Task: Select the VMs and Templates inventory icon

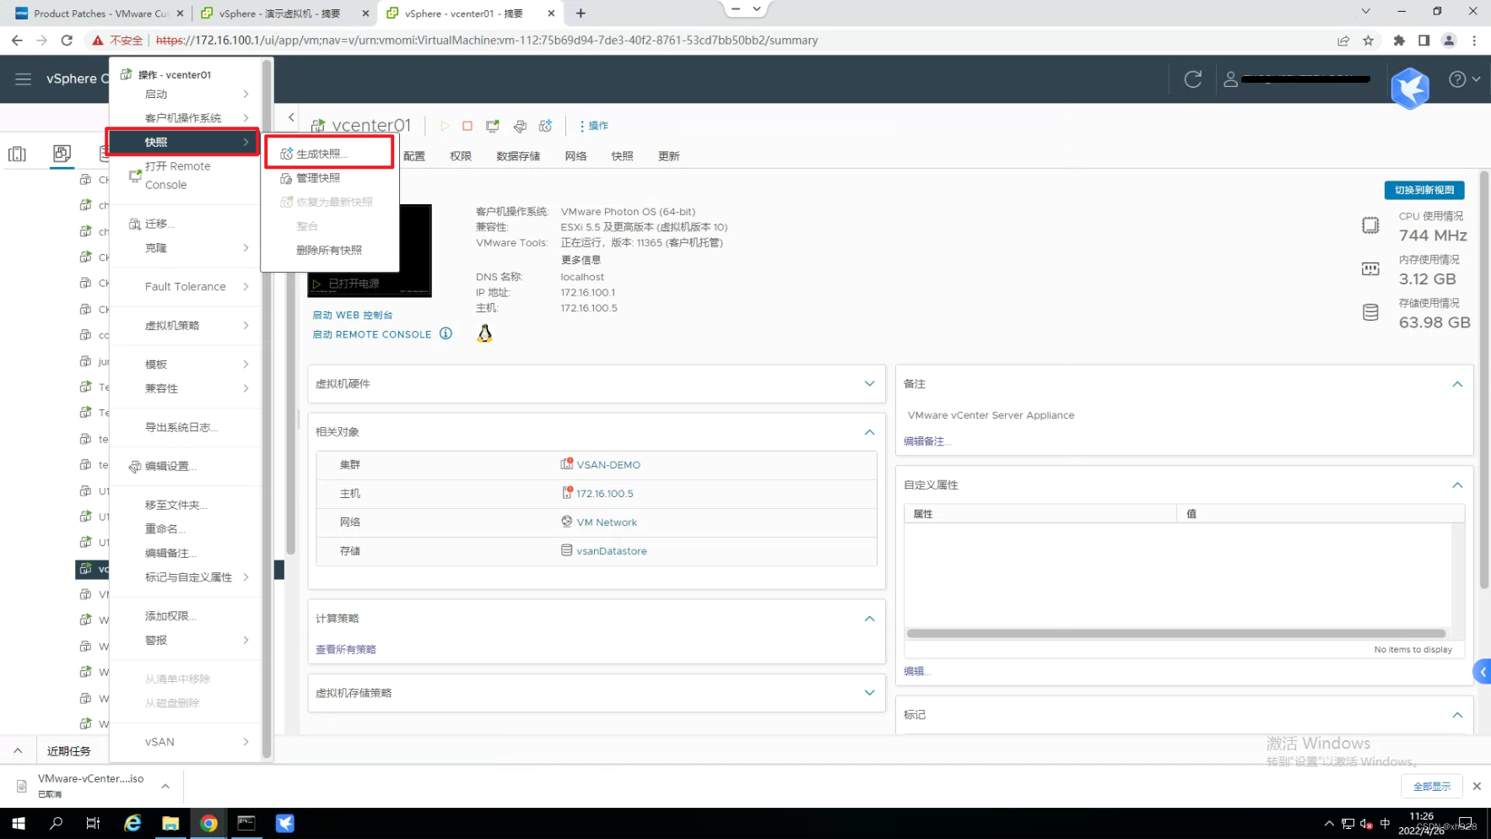Action: [62, 153]
